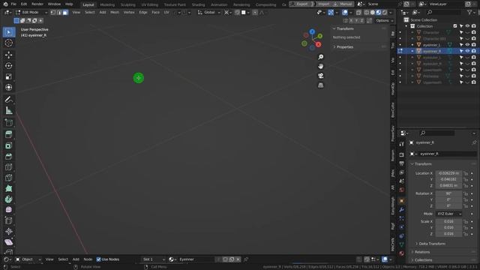
Task: Open the Vertex menu in viewport header
Action: coord(129,12)
